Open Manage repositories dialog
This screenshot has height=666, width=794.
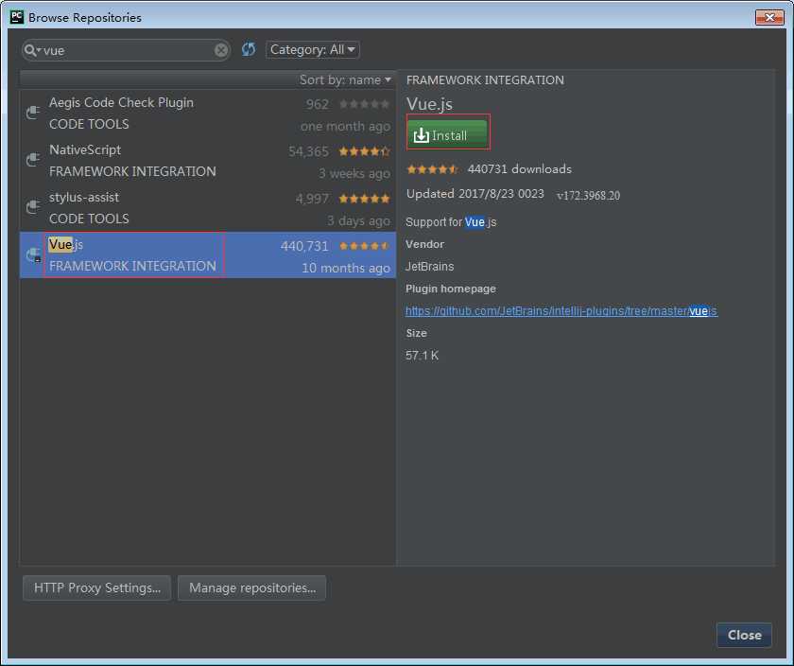coord(251,587)
